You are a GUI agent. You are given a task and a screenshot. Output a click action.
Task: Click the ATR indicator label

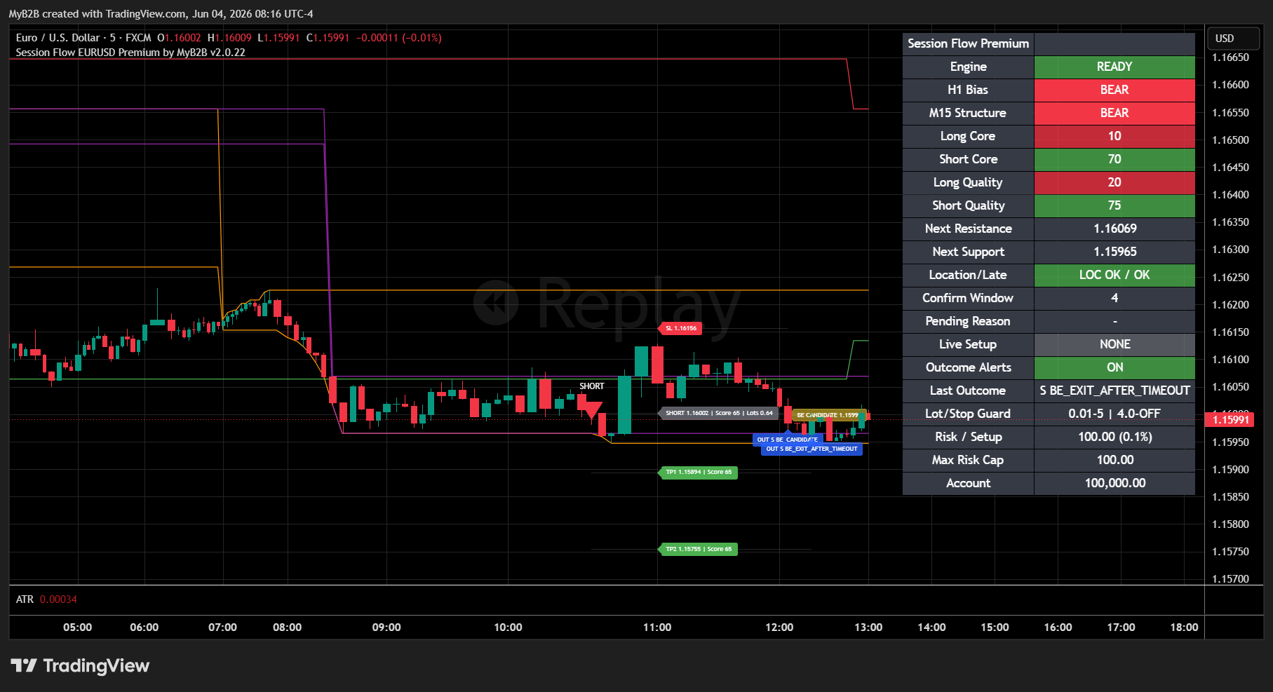(x=25, y=599)
